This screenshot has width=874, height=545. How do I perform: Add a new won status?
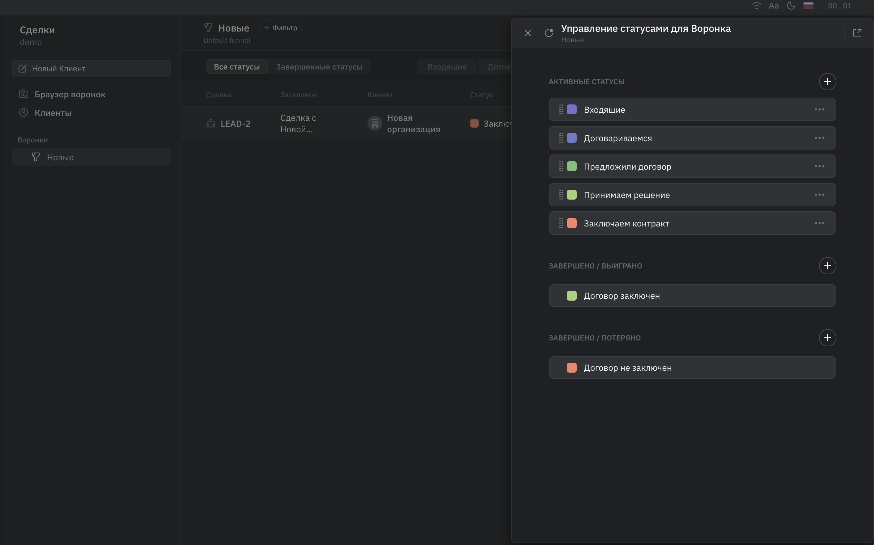[x=827, y=266]
